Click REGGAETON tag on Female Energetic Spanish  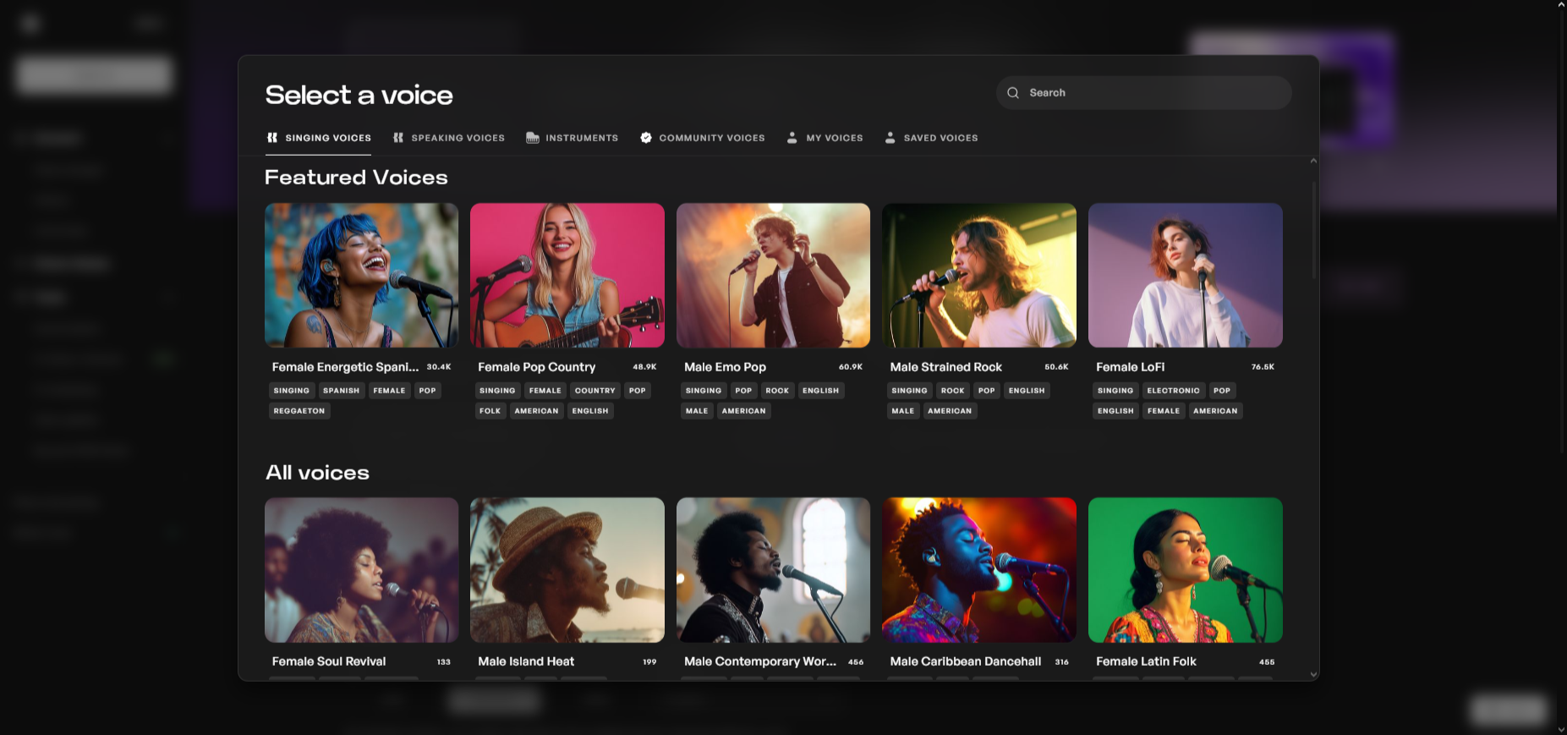pos(299,411)
